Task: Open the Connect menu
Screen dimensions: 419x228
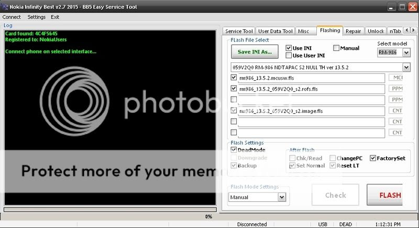Action: [12, 17]
